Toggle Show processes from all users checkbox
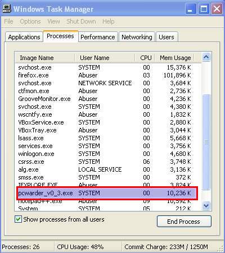 [x=18, y=219]
